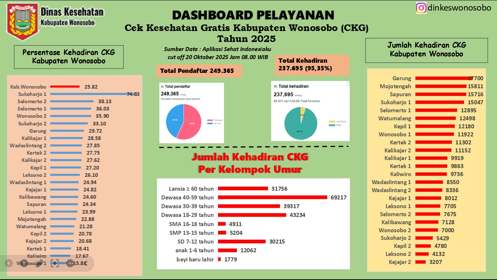Open the ellipsis more-options icon in toolbar
The width and height of the screenshot is (497, 280).
click(69, 263)
